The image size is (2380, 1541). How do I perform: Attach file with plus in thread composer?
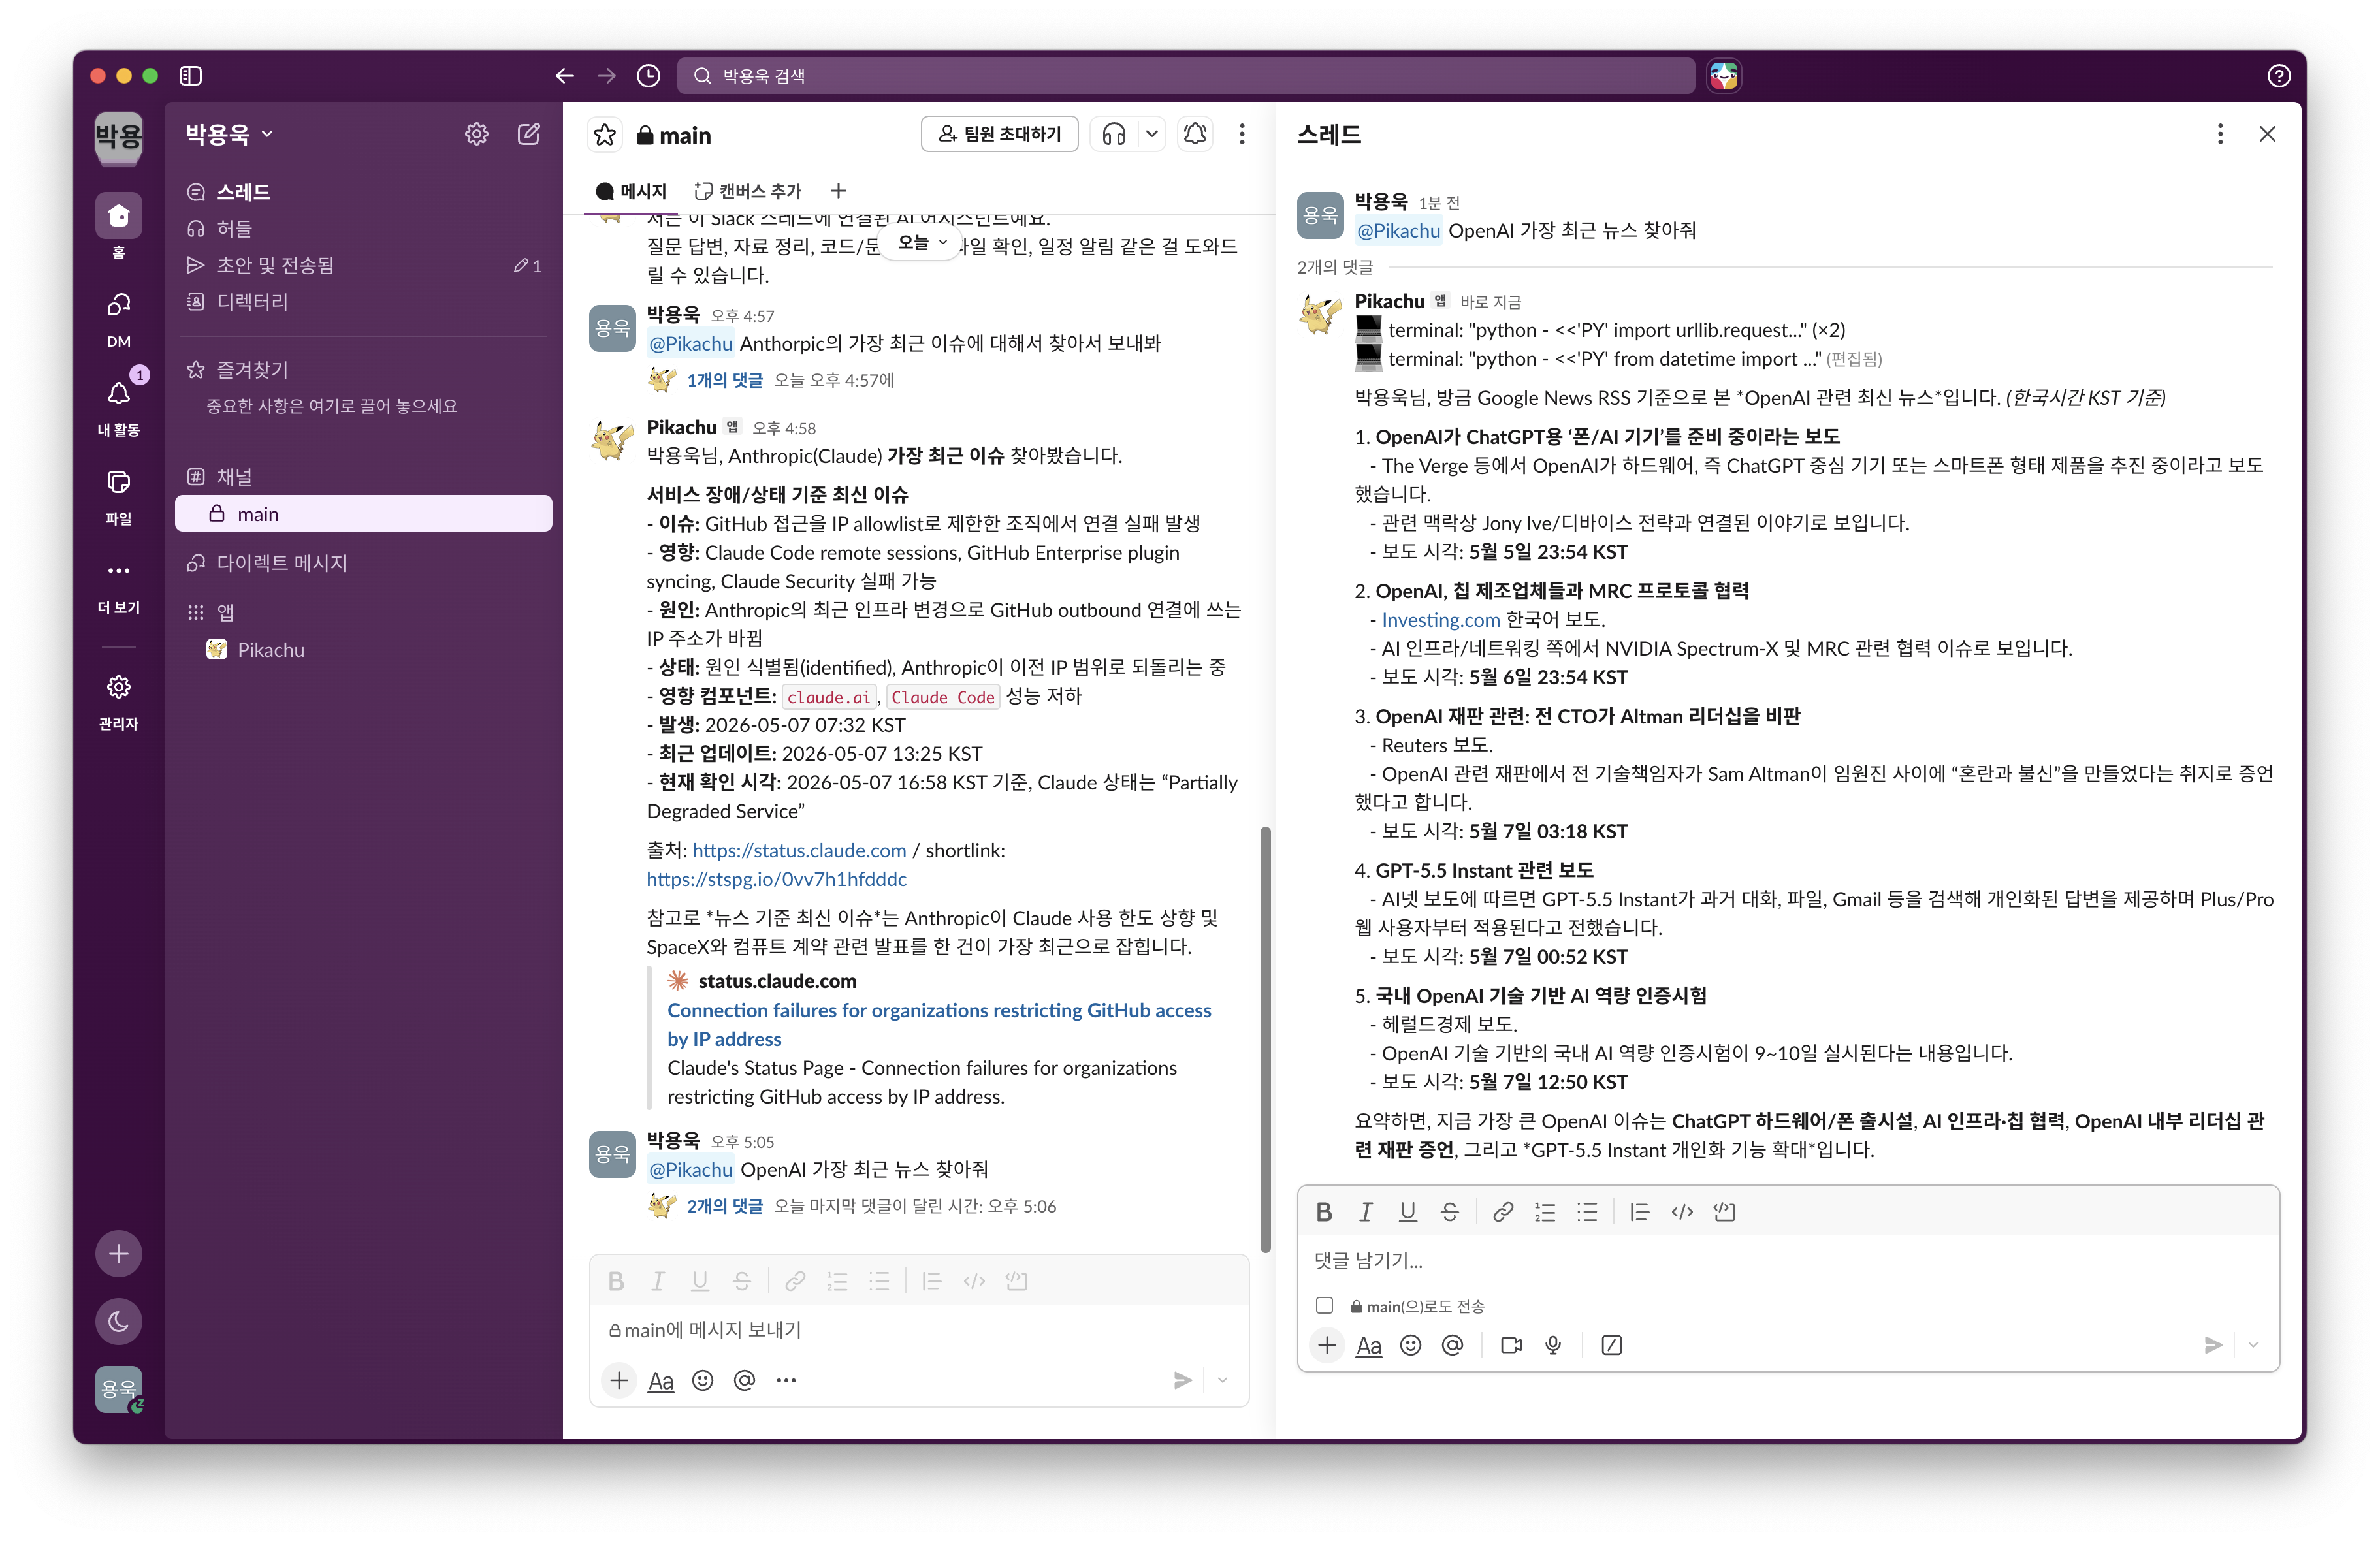1327,1345
